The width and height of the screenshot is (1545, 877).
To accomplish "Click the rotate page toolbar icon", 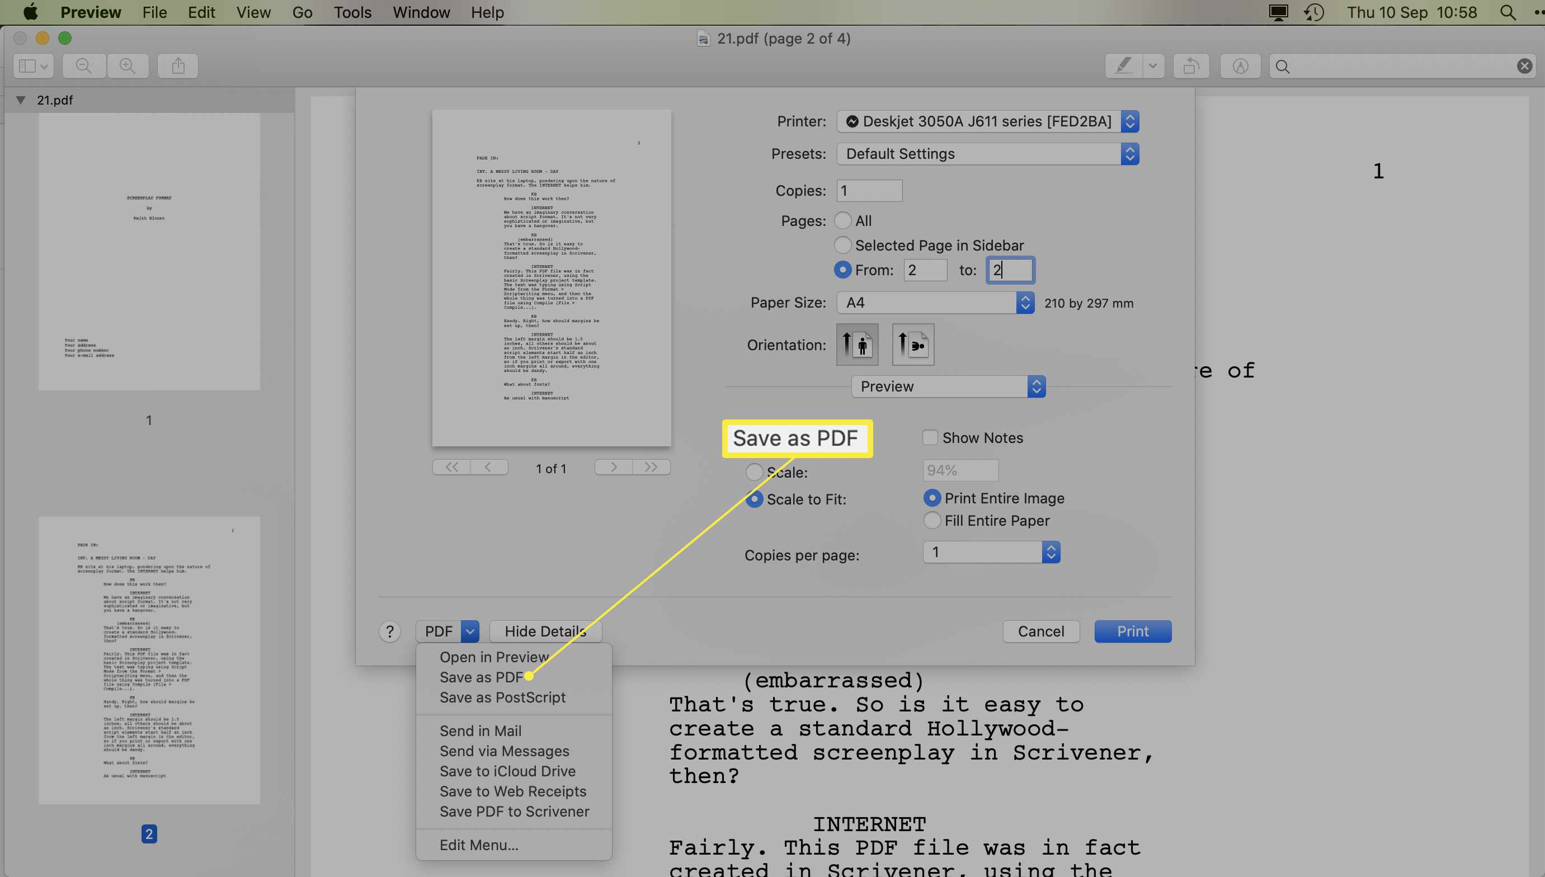I will tap(1191, 65).
